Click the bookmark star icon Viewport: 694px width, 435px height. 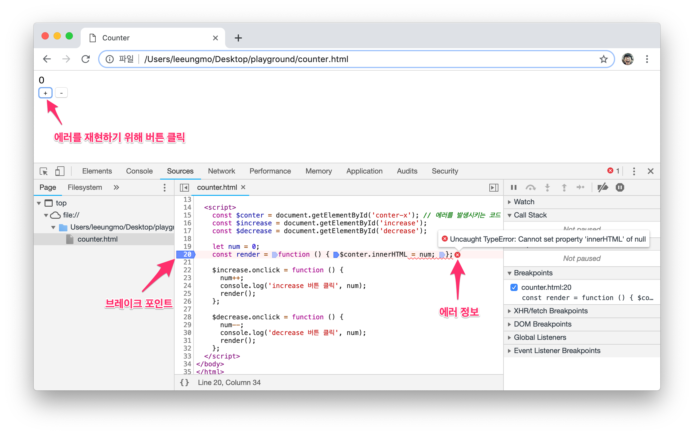603,59
